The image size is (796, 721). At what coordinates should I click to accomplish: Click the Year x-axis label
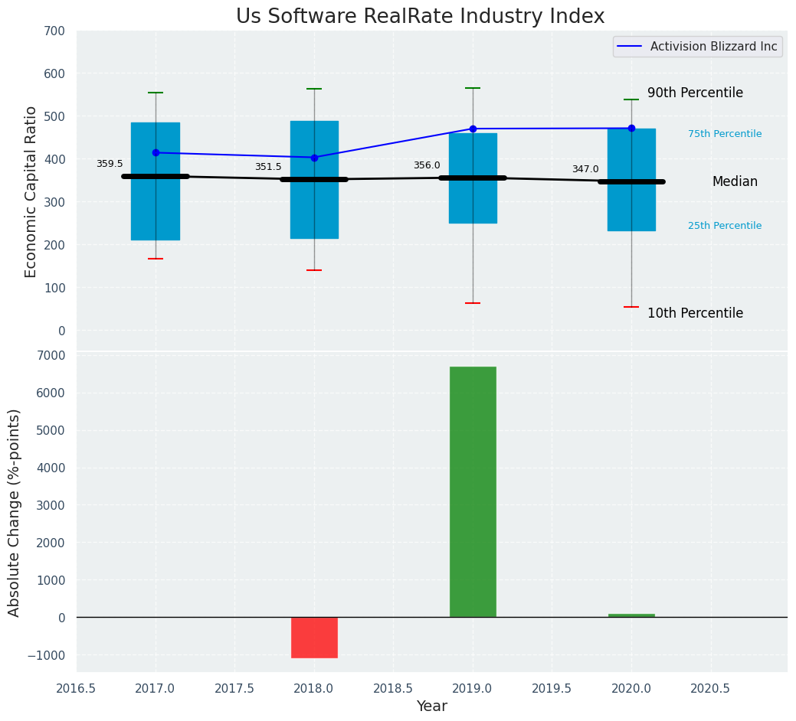(431, 706)
